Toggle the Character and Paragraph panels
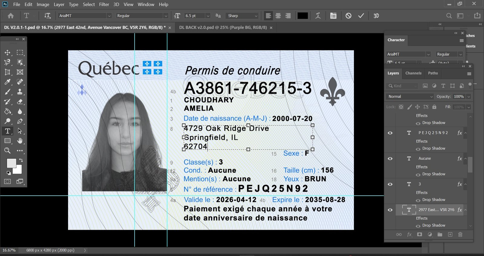484x256 pixels. pyautogui.click(x=333, y=16)
